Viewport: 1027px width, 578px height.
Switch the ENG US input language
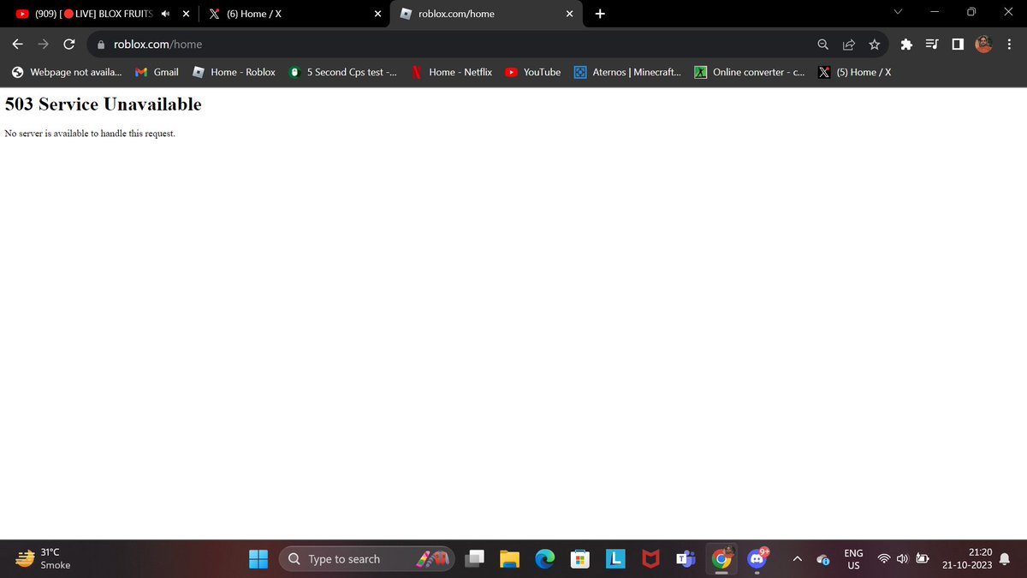coord(853,559)
